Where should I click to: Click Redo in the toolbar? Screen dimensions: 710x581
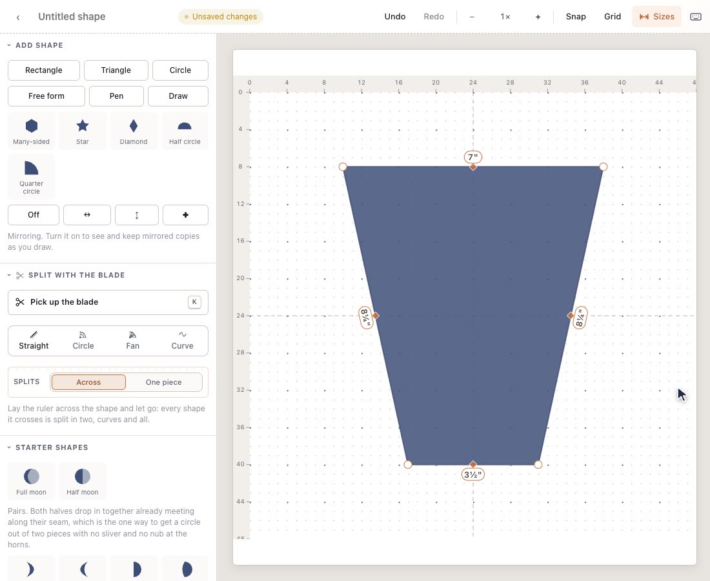click(434, 17)
